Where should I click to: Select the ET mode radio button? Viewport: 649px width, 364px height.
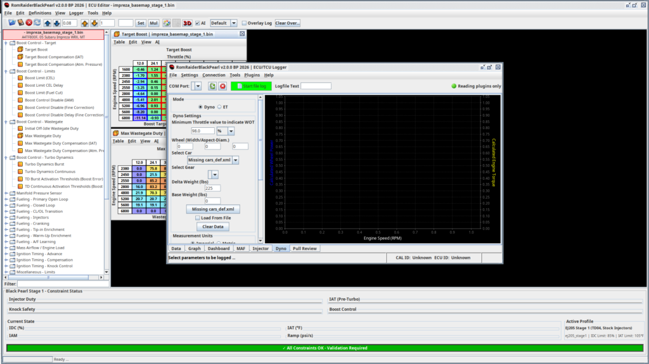tap(219, 107)
